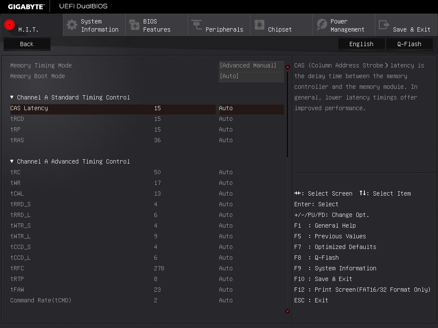Click the M.I.T. red circle icon
Viewport: 438px width, 328px height.
(x=9, y=25)
